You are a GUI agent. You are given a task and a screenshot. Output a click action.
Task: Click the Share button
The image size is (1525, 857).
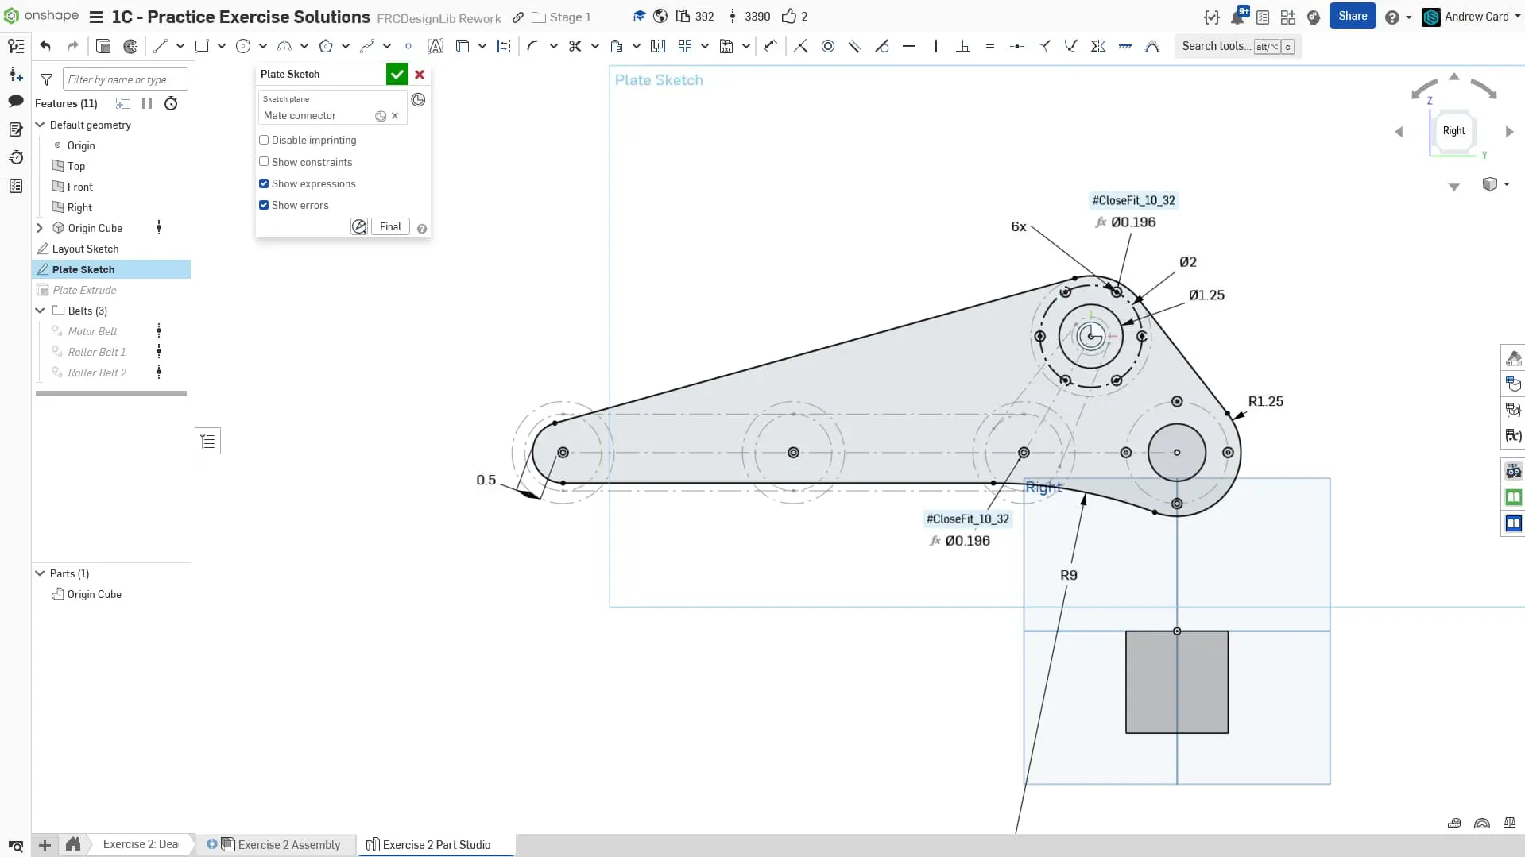1352,16
